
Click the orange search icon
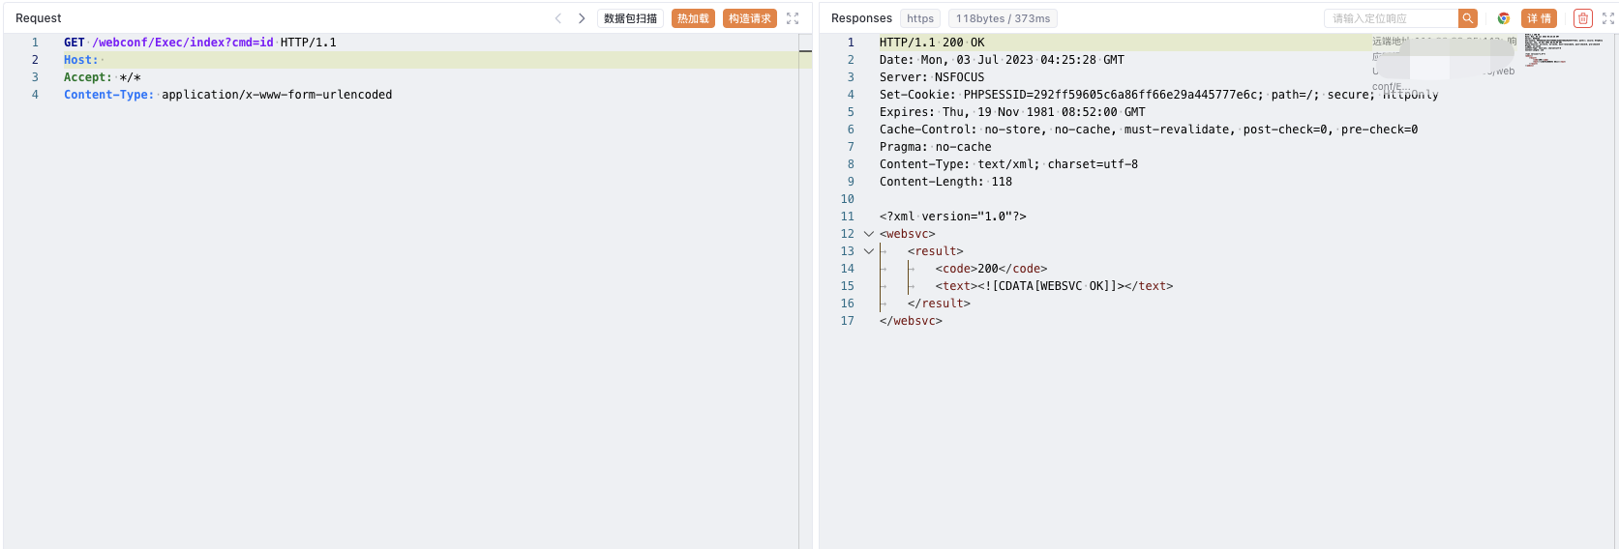[1468, 18]
